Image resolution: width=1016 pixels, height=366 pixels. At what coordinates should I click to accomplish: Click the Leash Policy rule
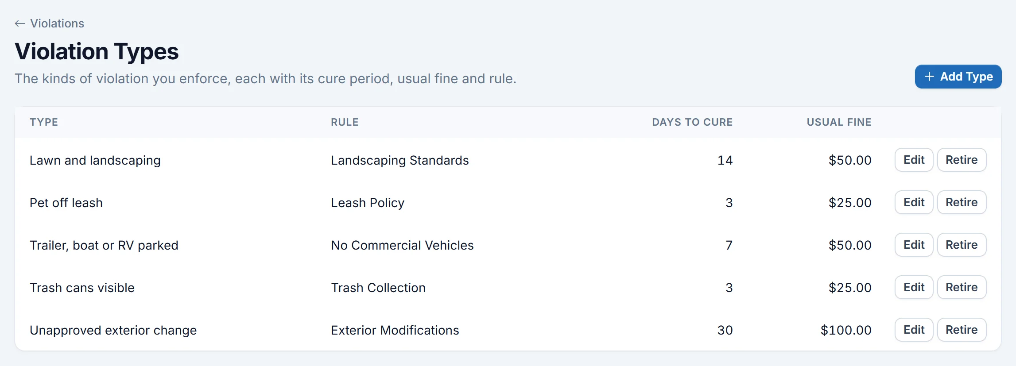[368, 203]
